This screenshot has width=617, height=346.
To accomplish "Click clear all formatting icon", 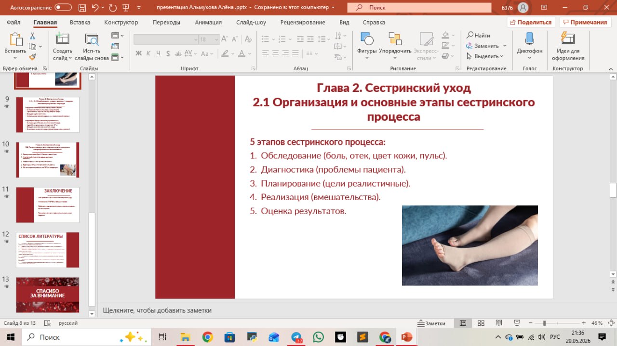I will (x=248, y=39).
